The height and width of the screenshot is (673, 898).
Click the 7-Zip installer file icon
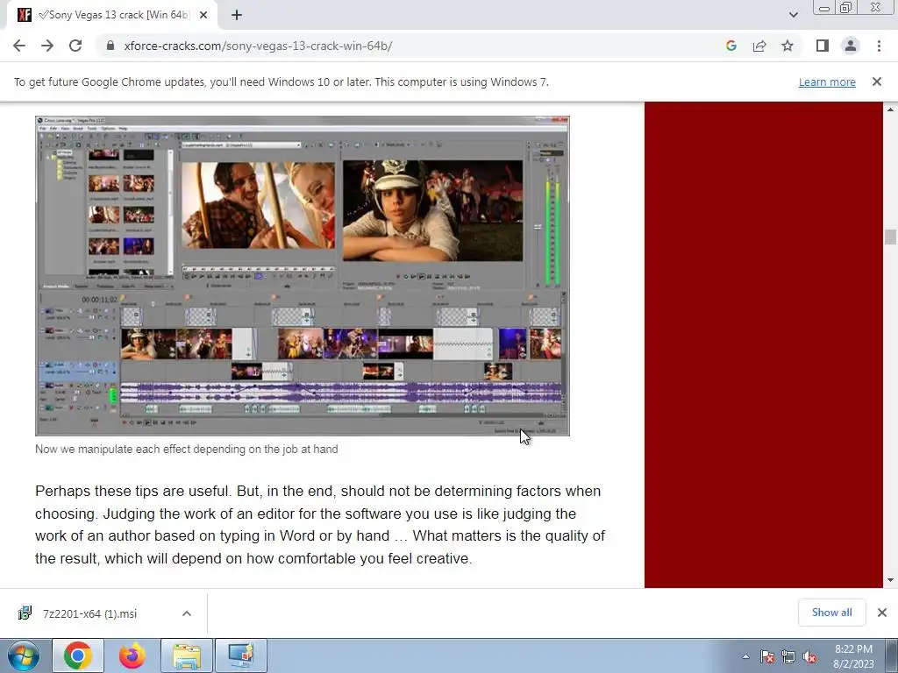coord(25,613)
